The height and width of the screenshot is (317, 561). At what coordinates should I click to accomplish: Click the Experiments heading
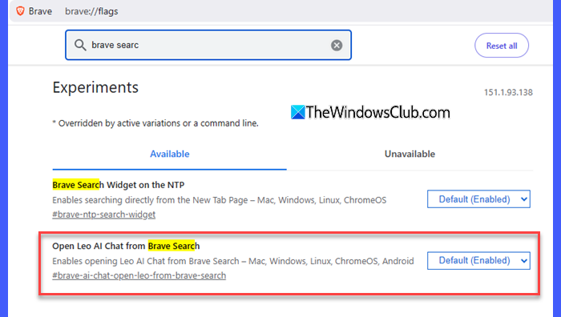click(x=95, y=87)
